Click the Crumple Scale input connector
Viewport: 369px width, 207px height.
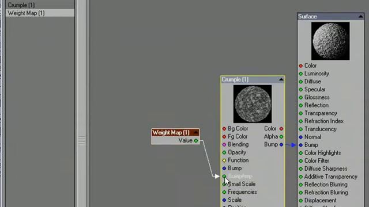pos(224,200)
